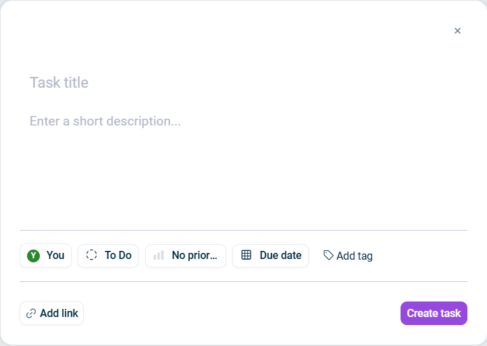Select the Add tag label
Image resolution: width=487 pixels, height=346 pixels.
[355, 256]
